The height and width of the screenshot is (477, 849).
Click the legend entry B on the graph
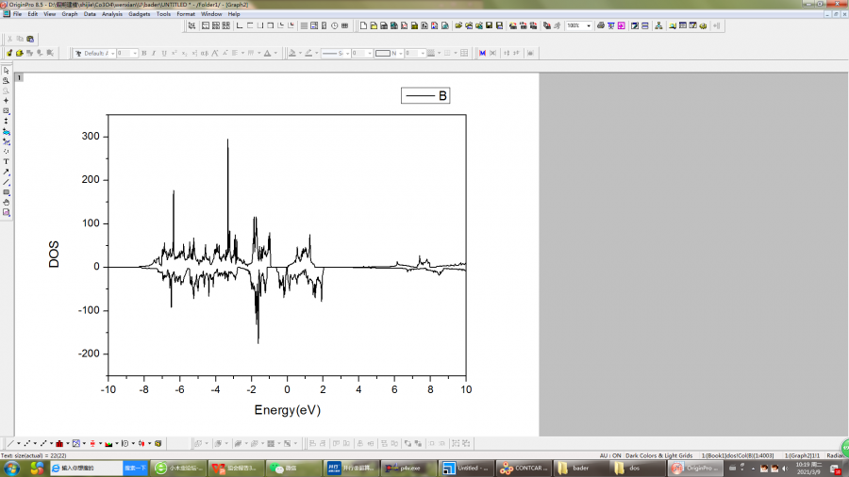point(442,96)
